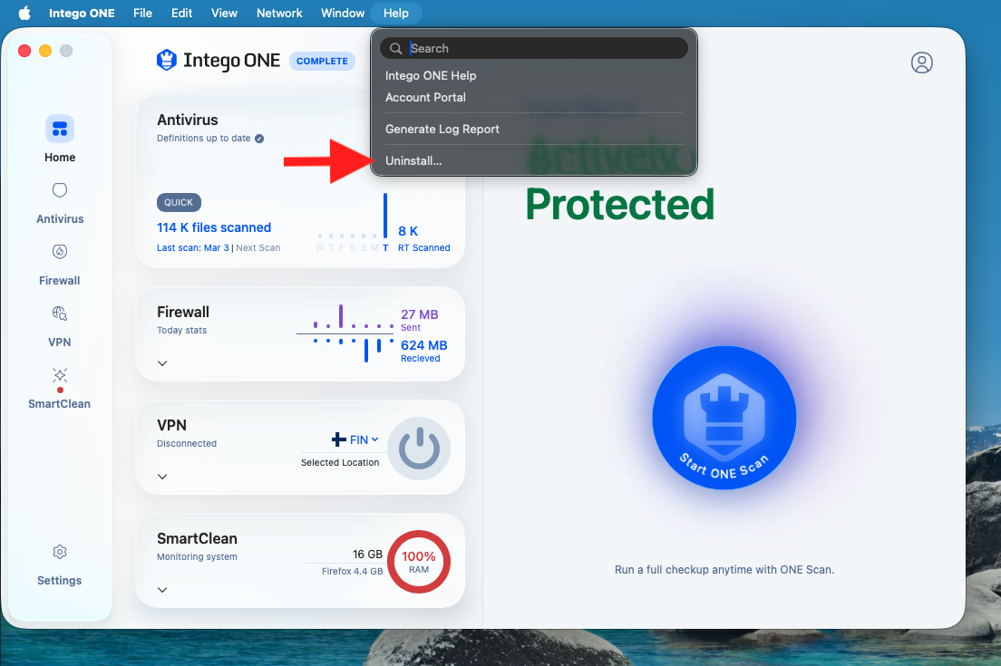
Task: Click the 100% RAM usage ring
Action: (x=419, y=562)
